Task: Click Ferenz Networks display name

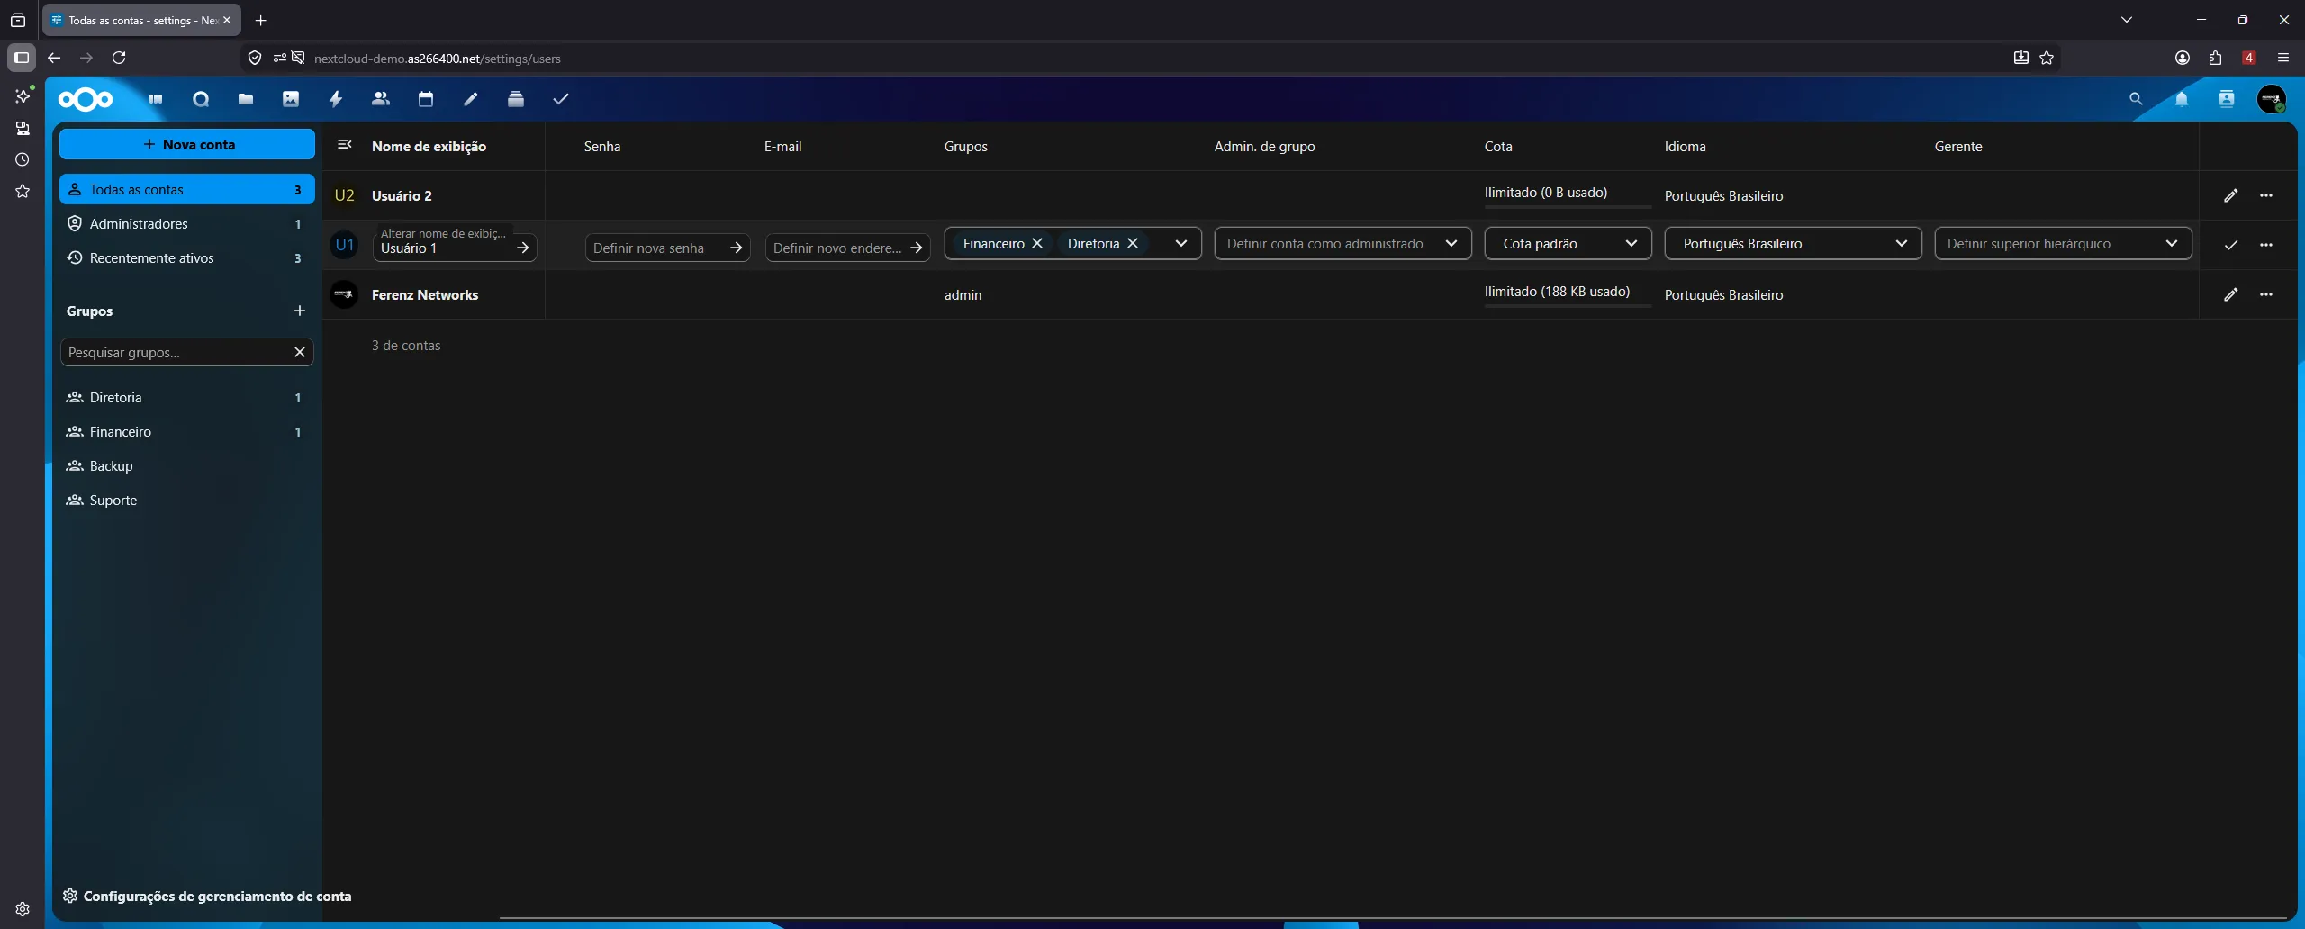Action: point(425,294)
